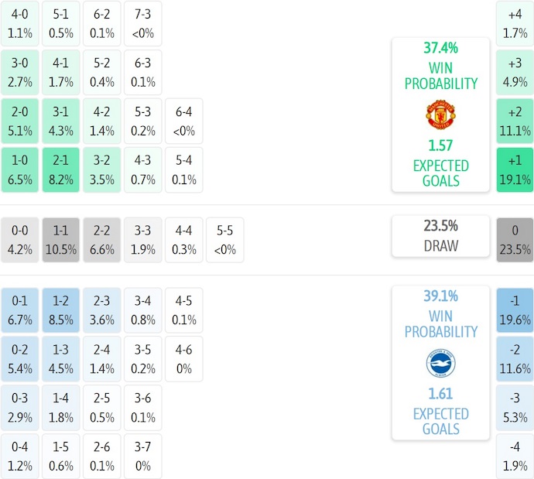Select the -4 goal margin box

tap(515, 457)
